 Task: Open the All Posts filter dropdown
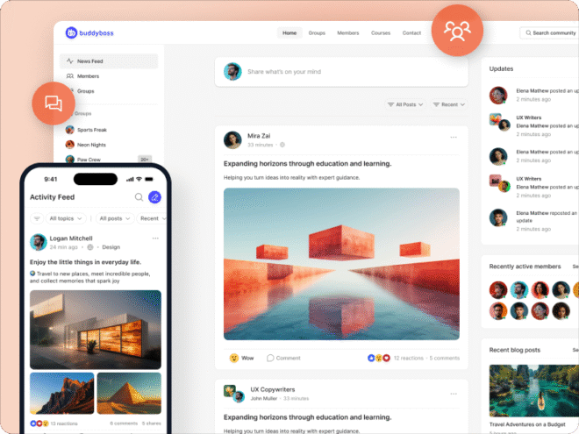point(405,104)
